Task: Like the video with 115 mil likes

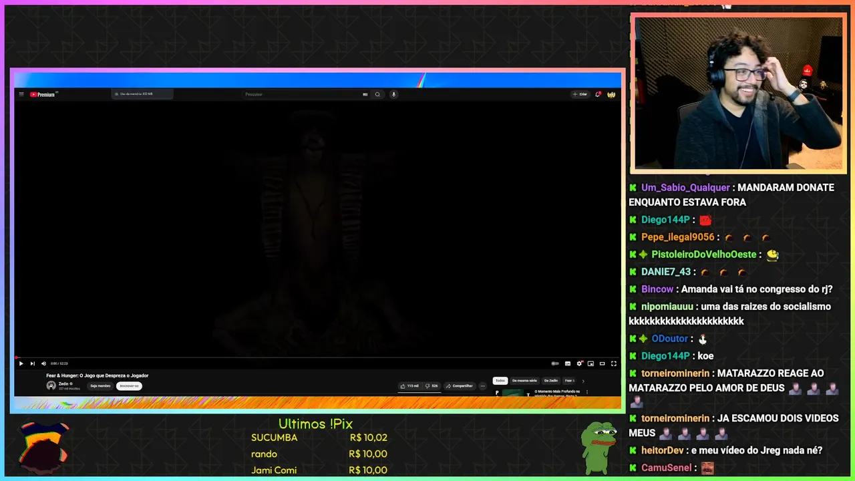Action: click(x=409, y=385)
